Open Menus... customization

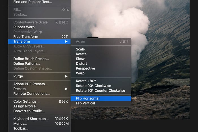(39, 124)
